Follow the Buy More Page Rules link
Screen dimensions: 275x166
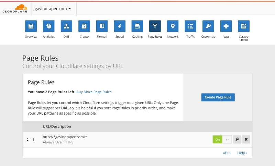pos(94,92)
